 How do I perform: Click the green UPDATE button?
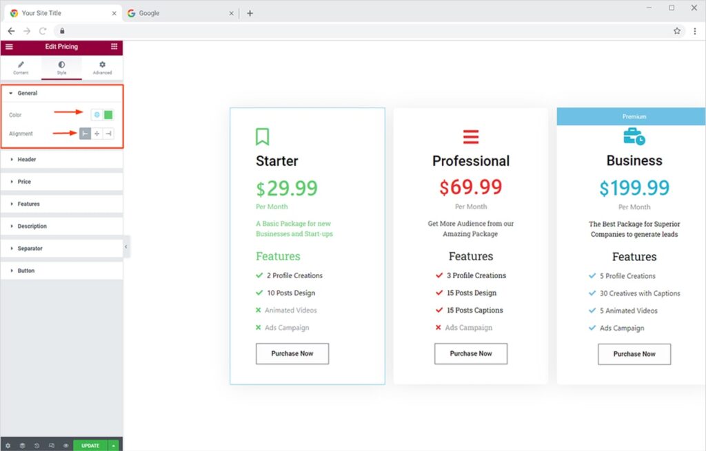coord(90,445)
